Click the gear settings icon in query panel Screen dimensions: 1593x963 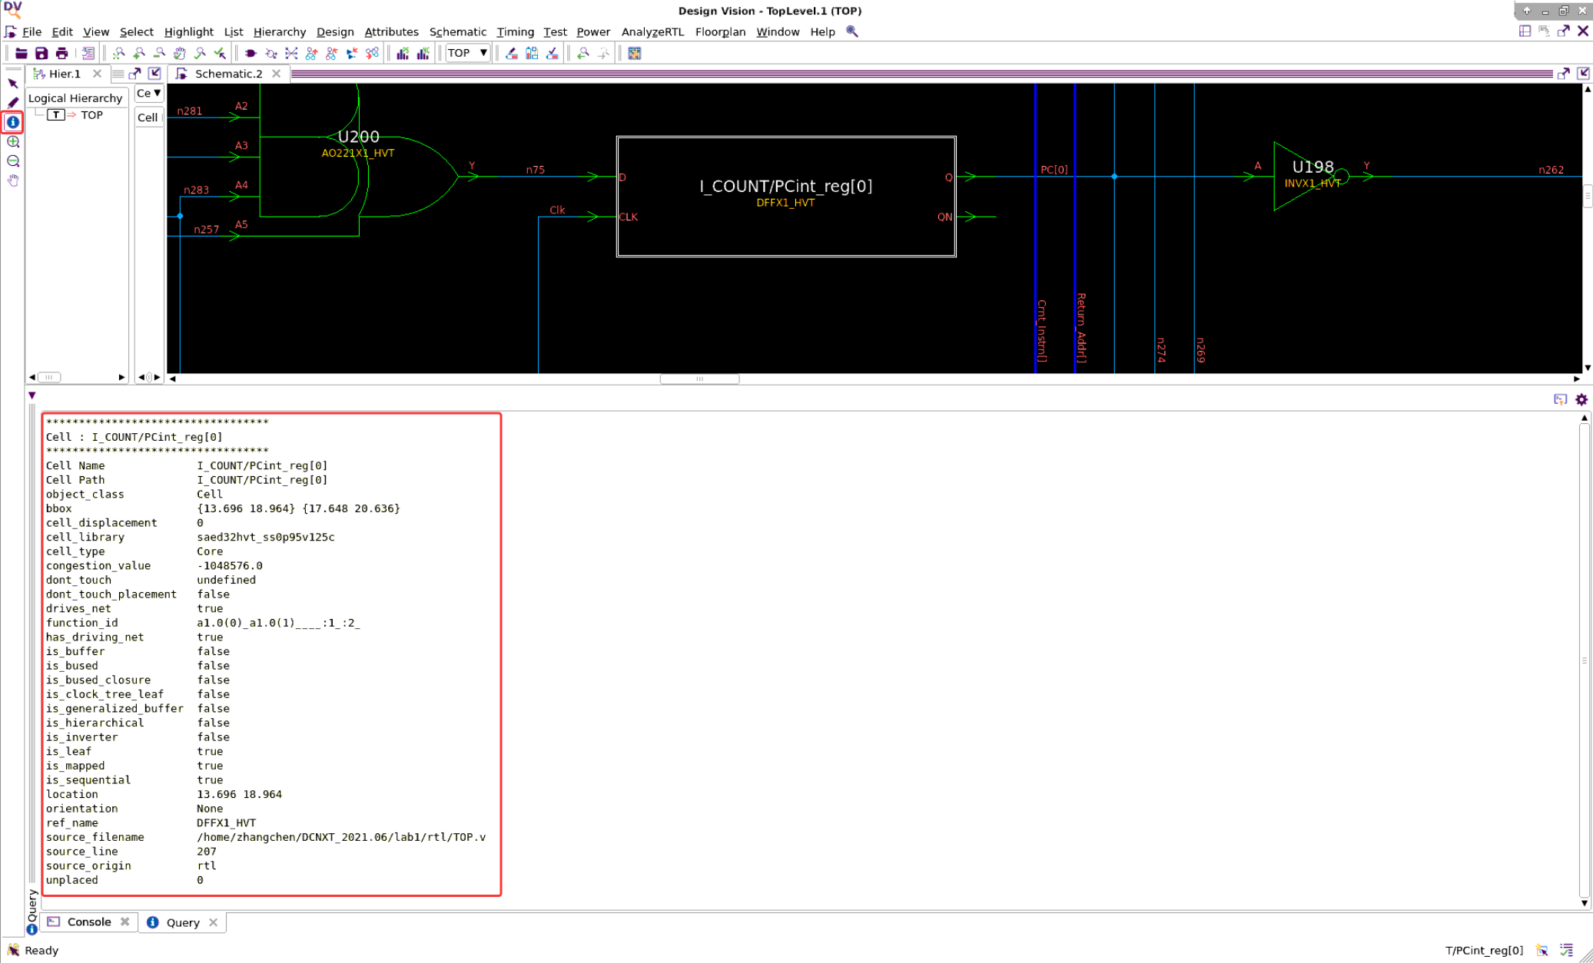(1581, 399)
